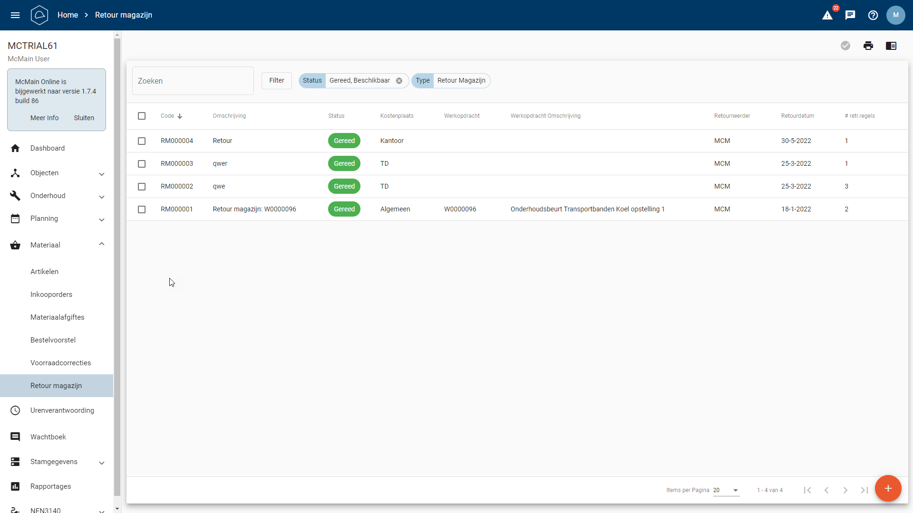This screenshot has width=913, height=513.
Task: Open Voorraadcorrecties in the sidebar
Action: (x=60, y=363)
